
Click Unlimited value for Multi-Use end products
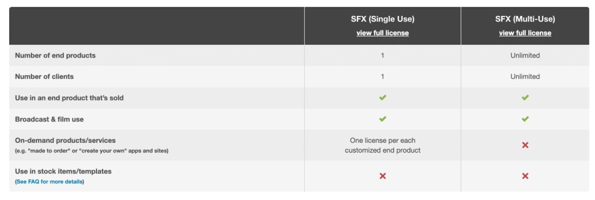[525, 56]
